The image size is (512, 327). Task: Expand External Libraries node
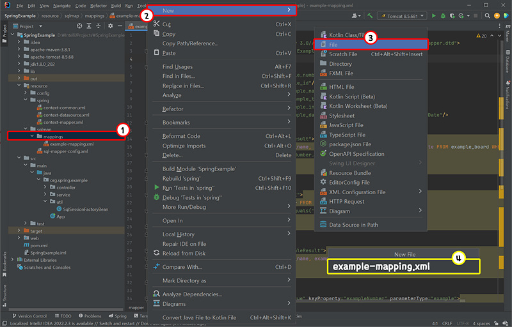coord(12,259)
